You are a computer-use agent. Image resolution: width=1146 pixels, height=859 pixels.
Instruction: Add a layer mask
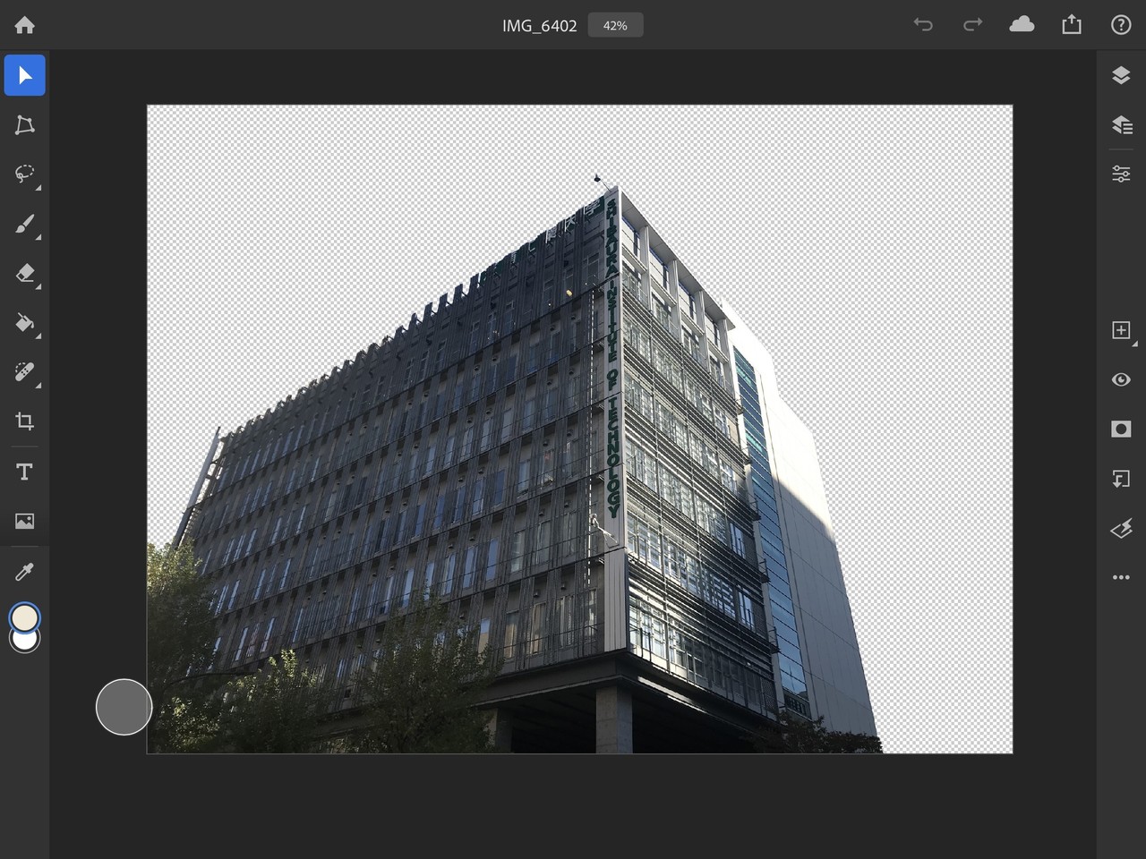[x=1121, y=429]
